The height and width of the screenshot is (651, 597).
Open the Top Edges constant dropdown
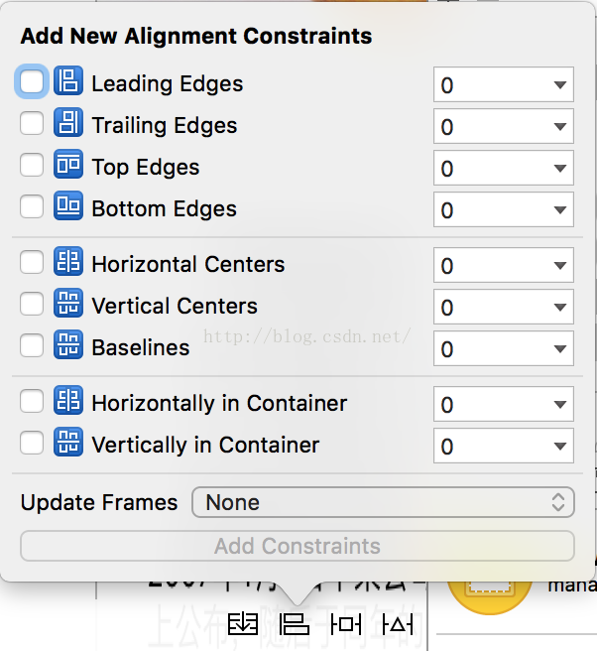tap(559, 168)
